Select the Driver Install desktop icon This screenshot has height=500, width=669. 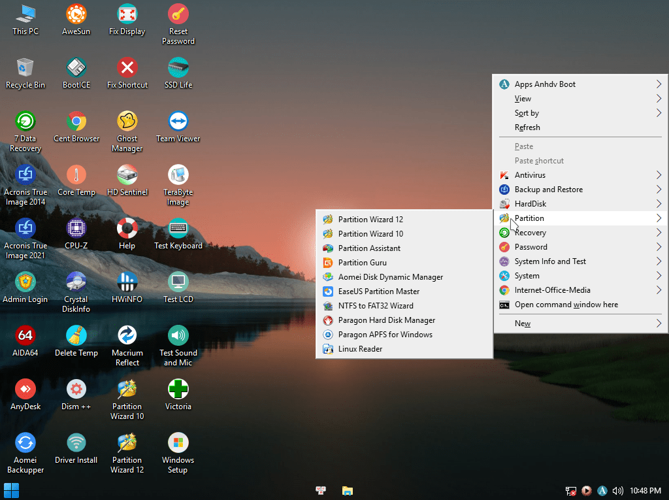tap(76, 448)
